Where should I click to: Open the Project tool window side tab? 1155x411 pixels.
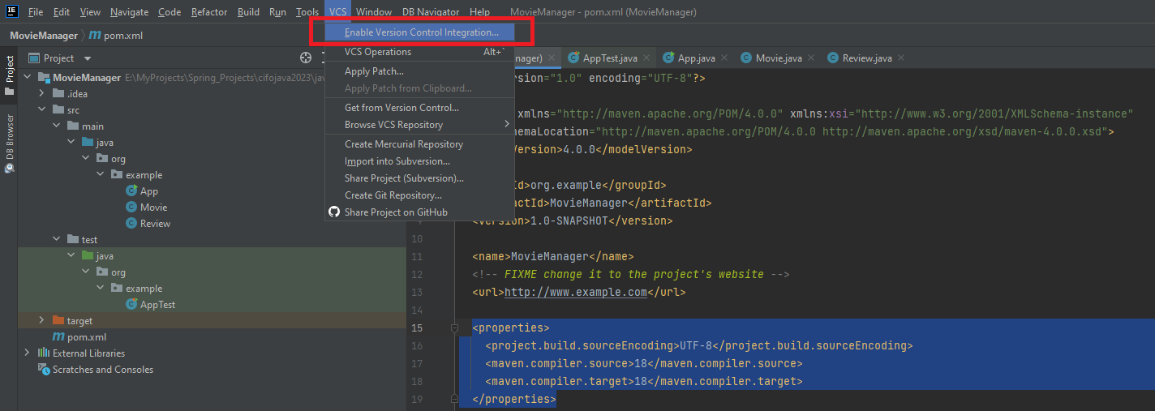tap(9, 75)
